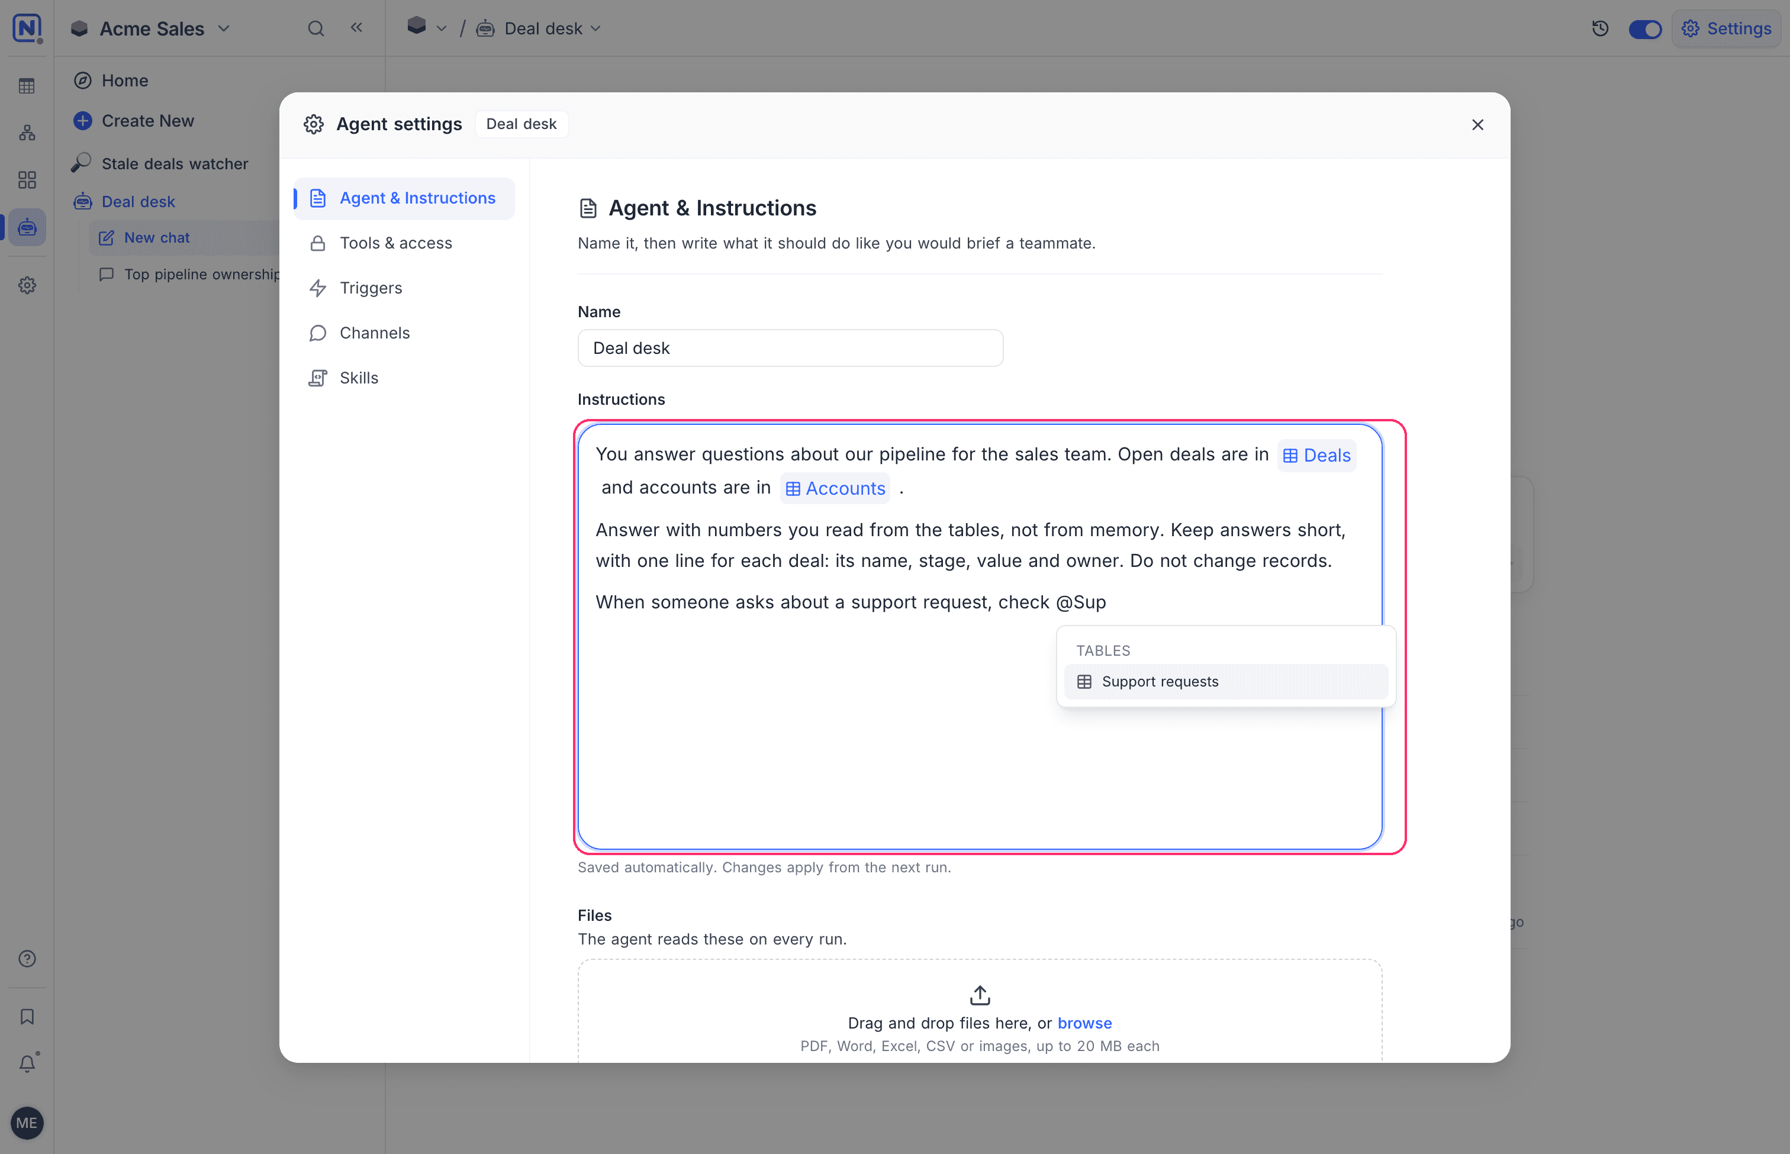Open Settings in the top bar
This screenshot has height=1154, width=1790.
pos(1726,28)
